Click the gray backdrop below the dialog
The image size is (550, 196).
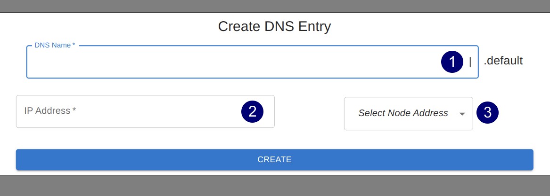[x=275, y=185]
